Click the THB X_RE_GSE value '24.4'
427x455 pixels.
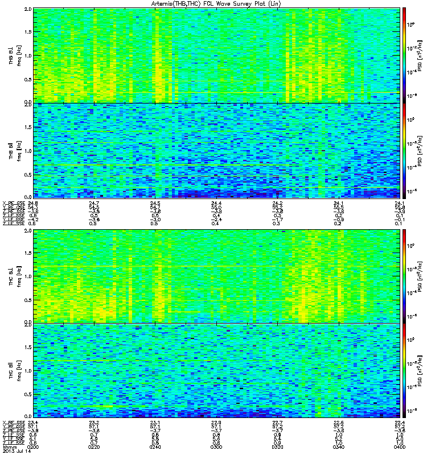pyautogui.click(x=216, y=203)
